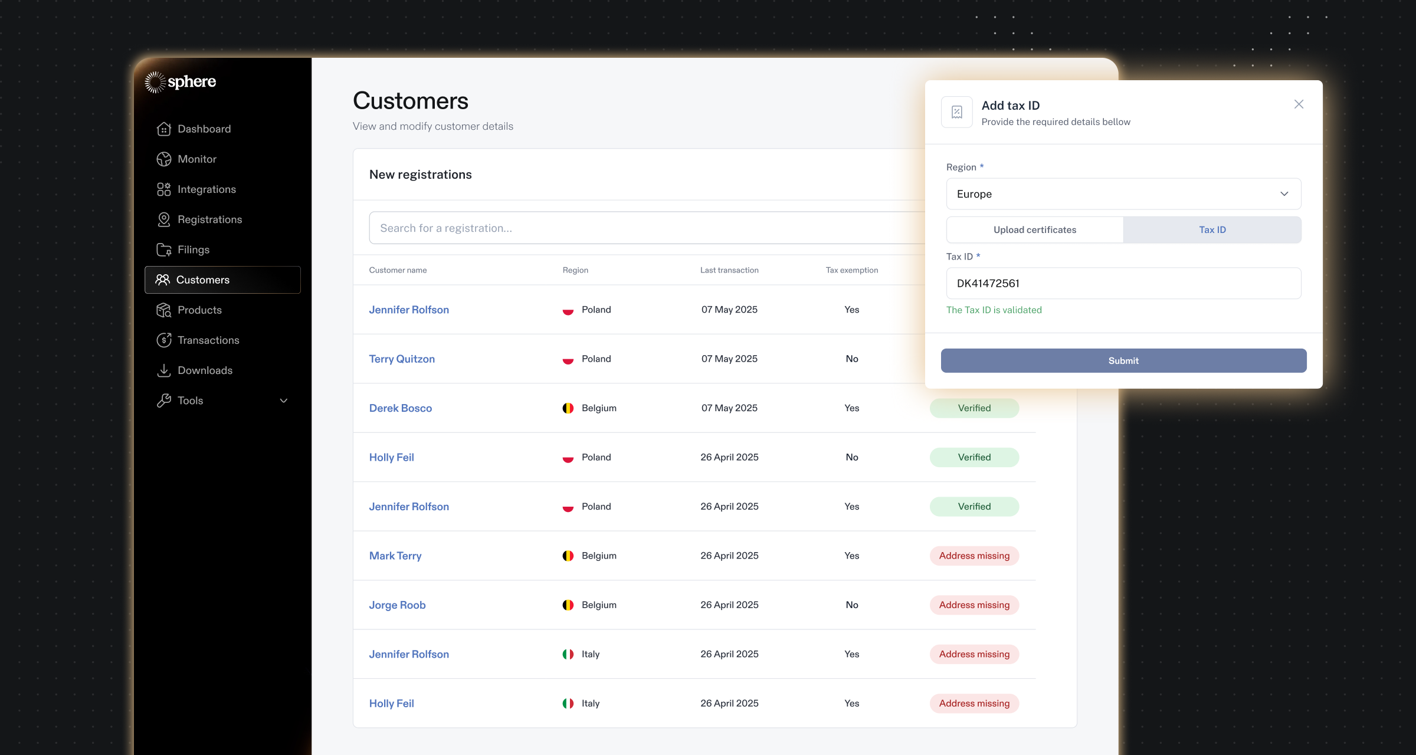Click the Registrations pin icon
Image resolution: width=1416 pixels, height=755 pixels.
[x=163, y=219]
